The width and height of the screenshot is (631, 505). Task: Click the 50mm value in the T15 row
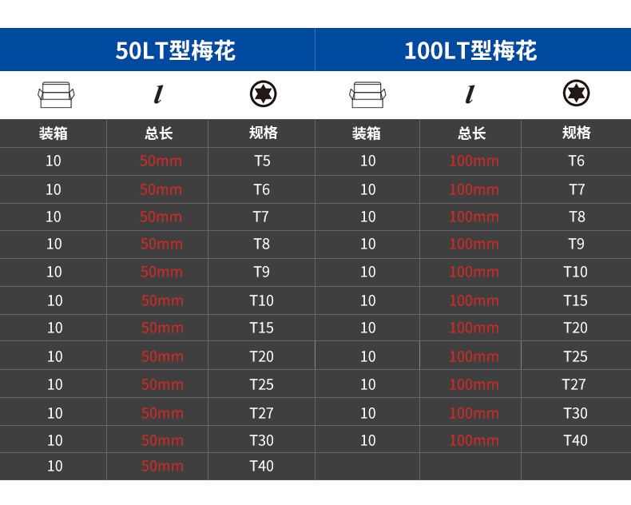[163, 328]
